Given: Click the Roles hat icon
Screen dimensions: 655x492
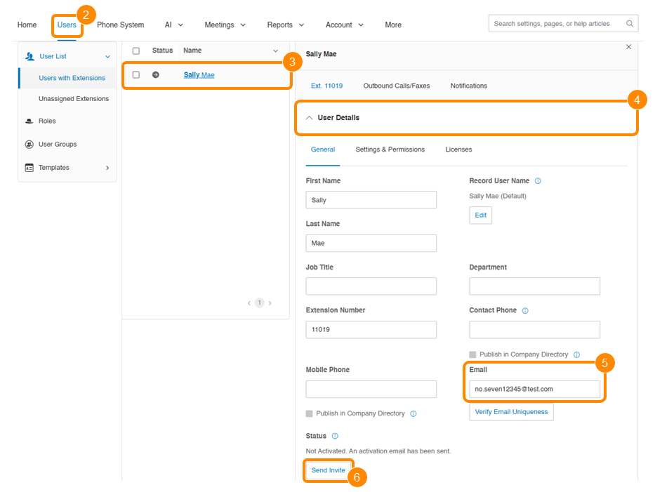Looking at the screenshot, I should [x=29, y=121].
